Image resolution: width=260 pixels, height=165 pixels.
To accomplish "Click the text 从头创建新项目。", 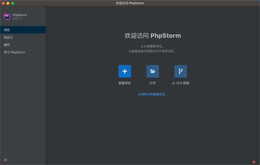I will pos(153,46).
